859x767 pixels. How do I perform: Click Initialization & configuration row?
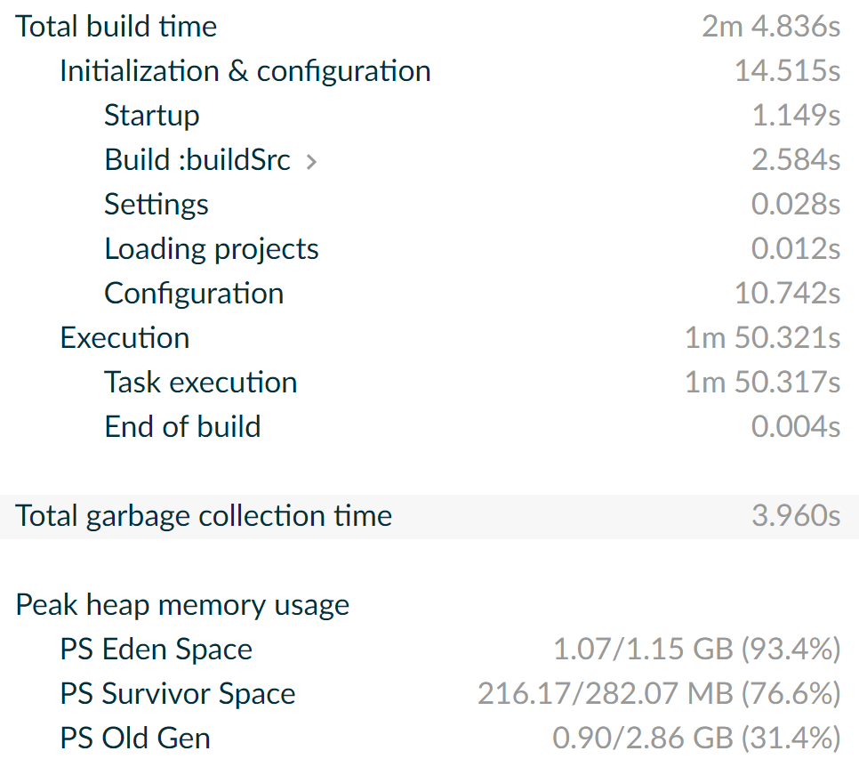[x=245, y=71]
